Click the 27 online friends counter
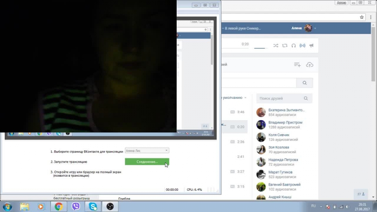 [x=361, y=194]
